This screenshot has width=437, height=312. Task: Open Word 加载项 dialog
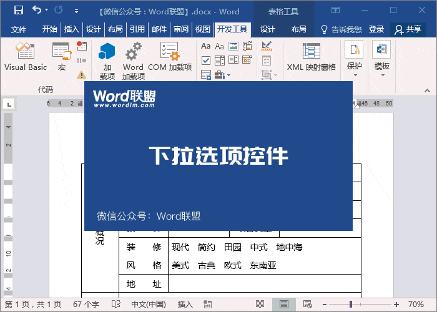point(133,61)
